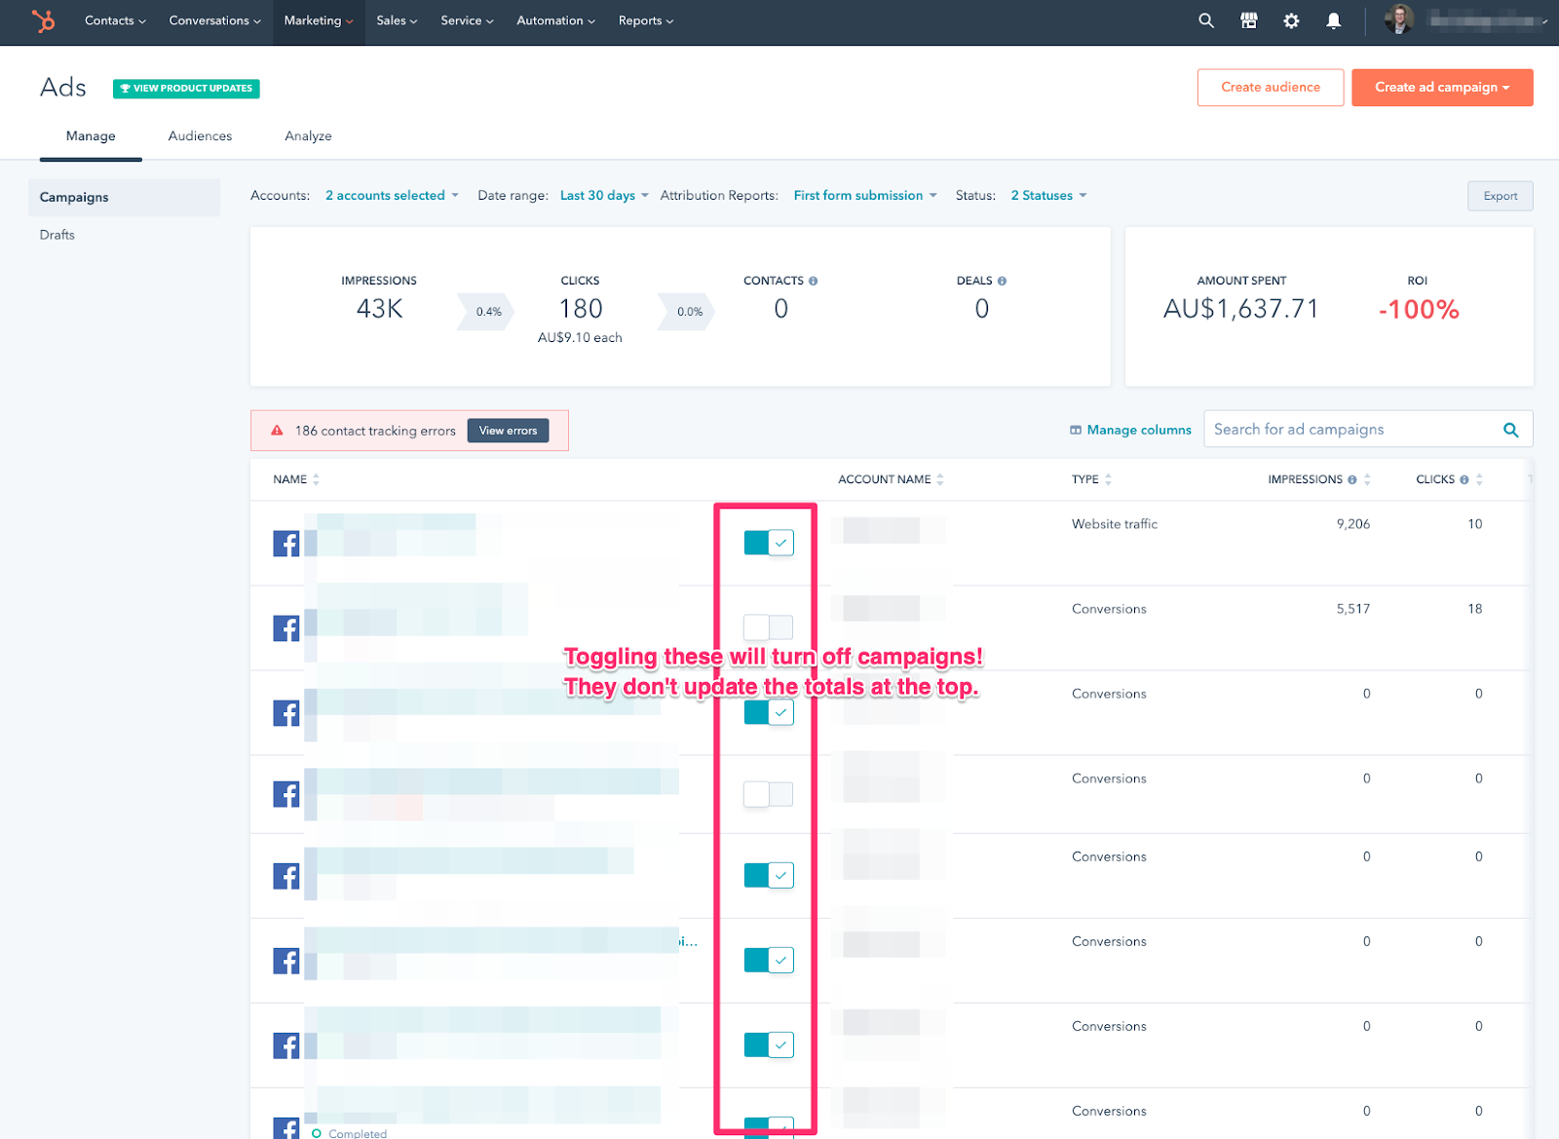The image size is (1559, 1139).
Task: Enable the toggle for the 5,517 impressions campaign
Action: (768, 626)
